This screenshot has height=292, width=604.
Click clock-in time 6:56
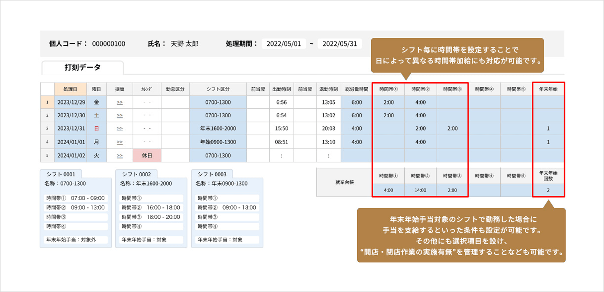[x=281, y=102]
